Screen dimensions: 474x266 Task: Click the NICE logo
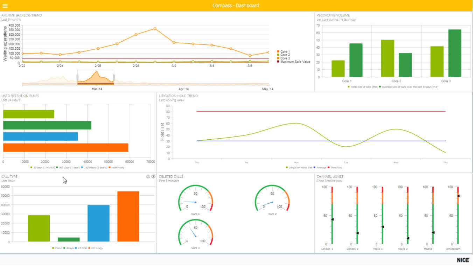[464, 260]
